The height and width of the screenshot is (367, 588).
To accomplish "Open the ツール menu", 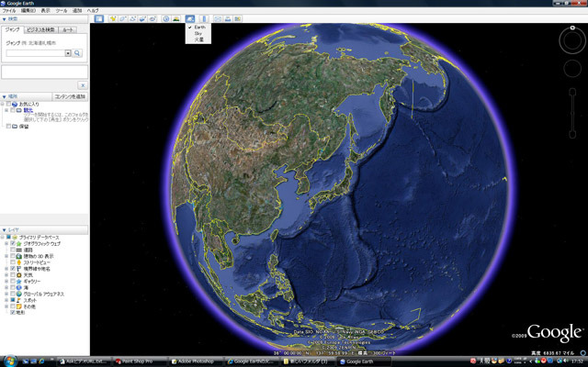I will coord(62,11).
